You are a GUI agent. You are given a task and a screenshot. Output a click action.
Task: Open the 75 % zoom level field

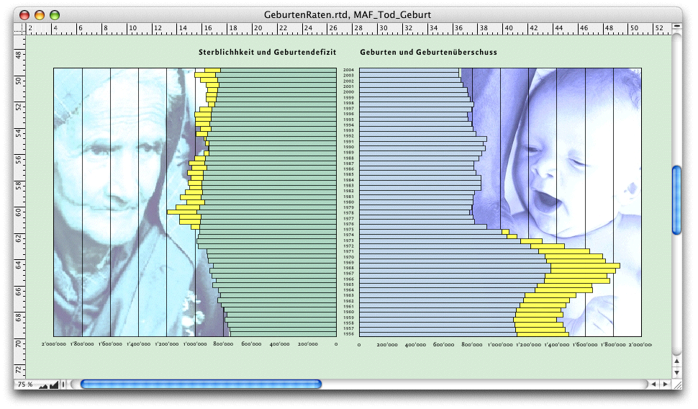[25, 385]
